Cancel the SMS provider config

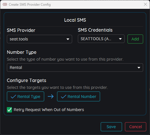135,127
